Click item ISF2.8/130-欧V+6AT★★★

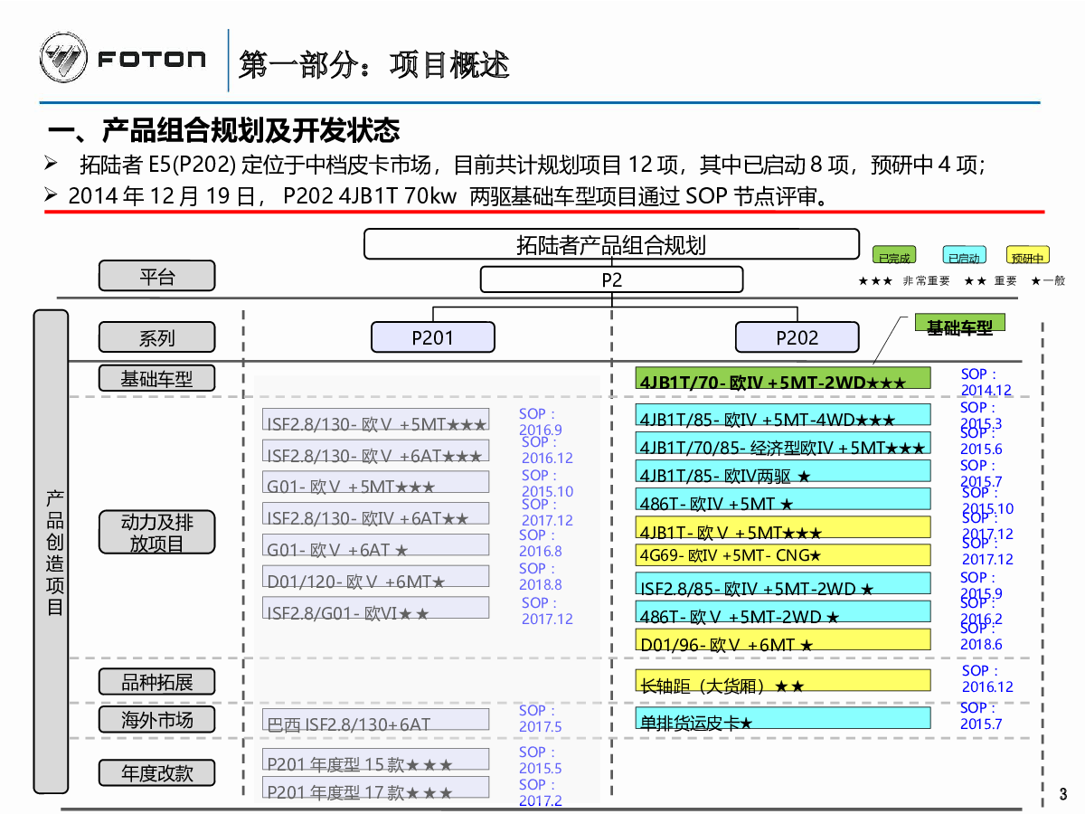click(376, 451)
